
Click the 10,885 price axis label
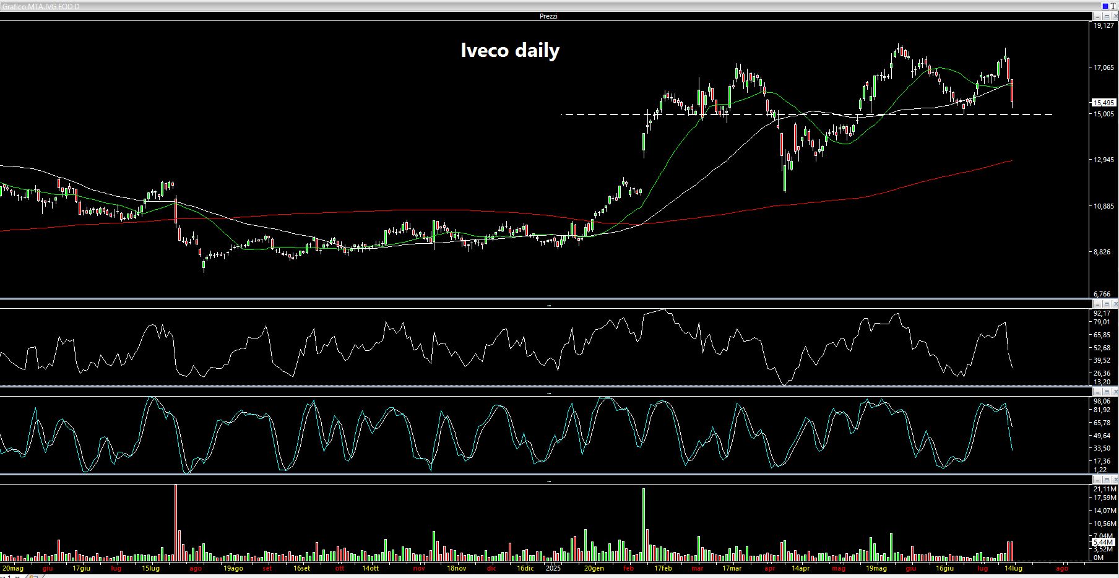(1104, 206)
